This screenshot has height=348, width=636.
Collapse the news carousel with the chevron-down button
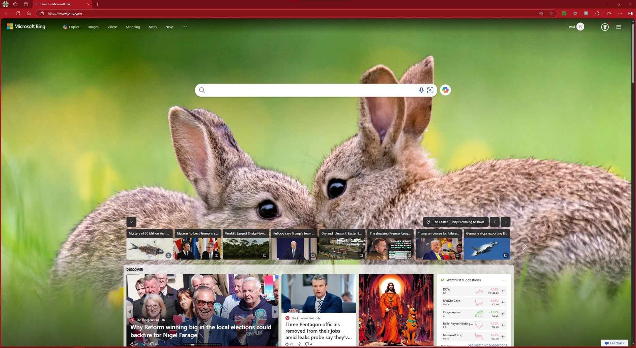click(131, 222)
